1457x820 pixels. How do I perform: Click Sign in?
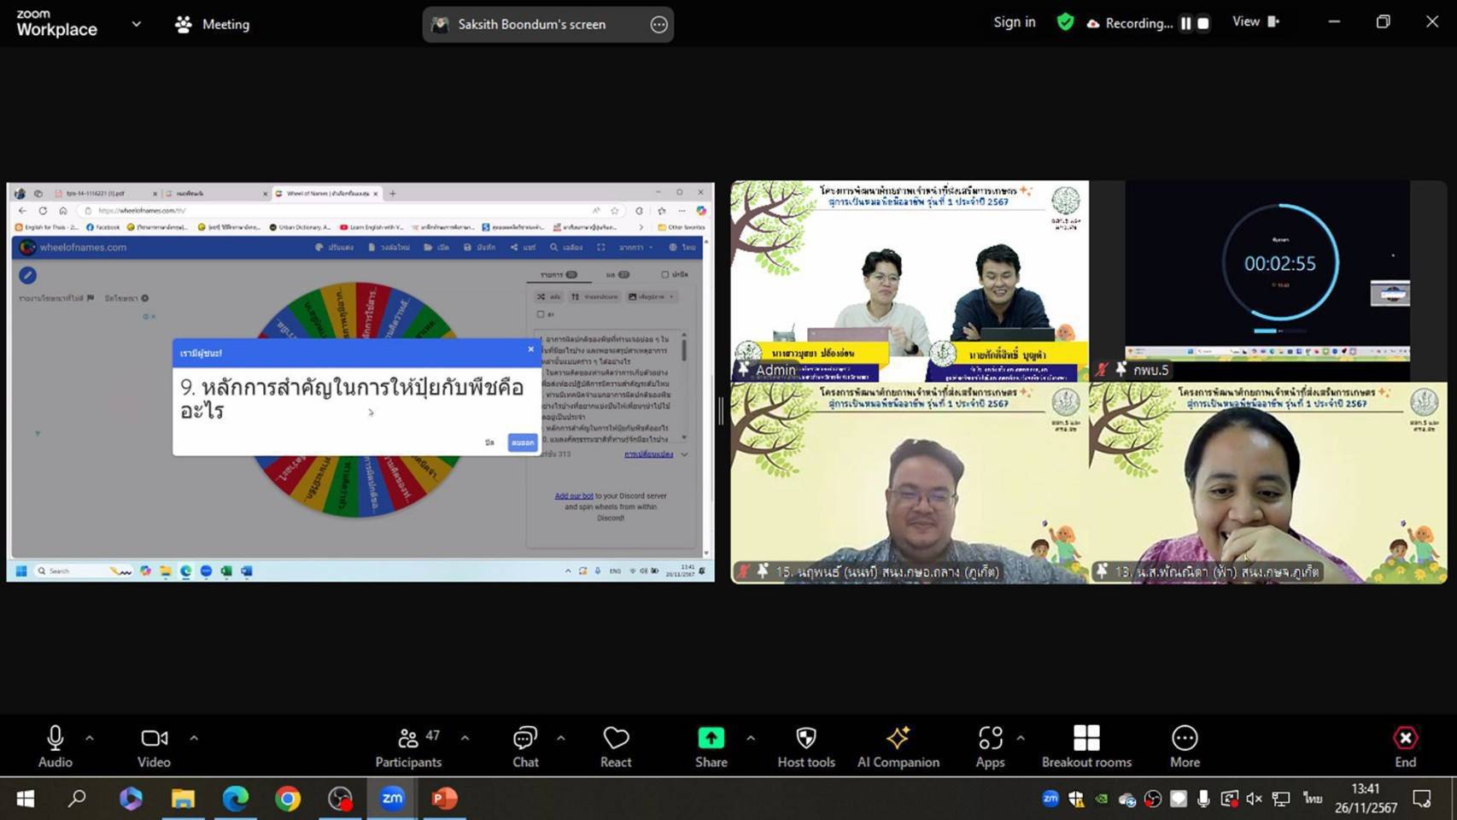[x=1015, y=22]
